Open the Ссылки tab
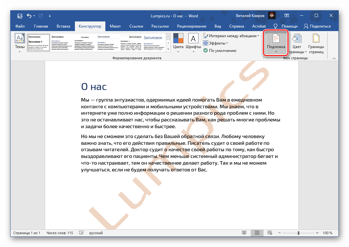Viewport: 349px width, 247px height. pos(136,26)
